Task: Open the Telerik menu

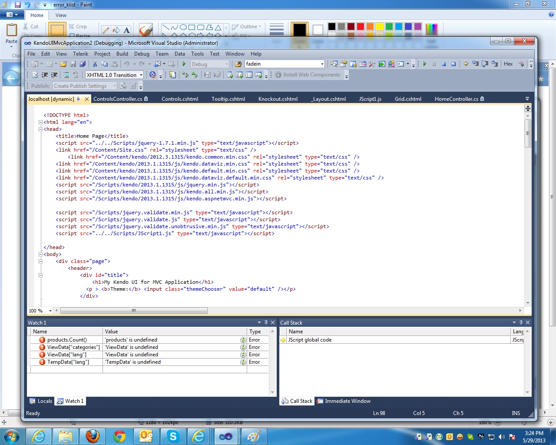Action: (x=80, y=54)
